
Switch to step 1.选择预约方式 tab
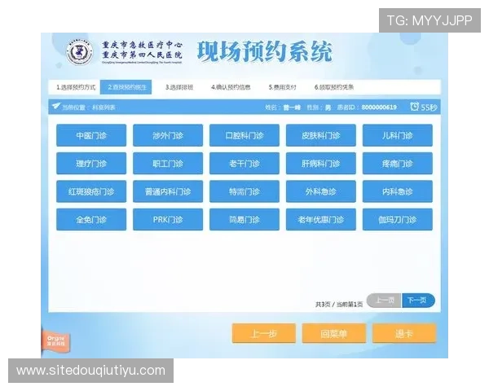(76, 87)
